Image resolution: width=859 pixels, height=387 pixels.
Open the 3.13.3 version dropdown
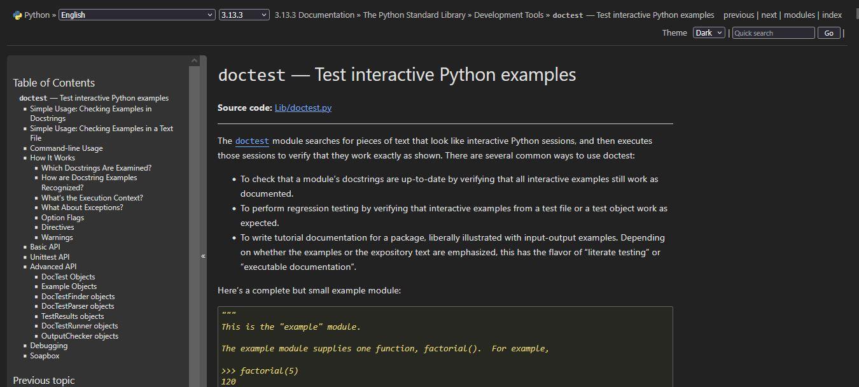[244, 15]
